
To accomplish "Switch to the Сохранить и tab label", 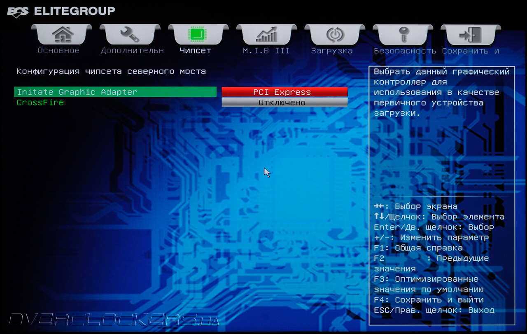I will pyautogui.click(x=471, y=51).
